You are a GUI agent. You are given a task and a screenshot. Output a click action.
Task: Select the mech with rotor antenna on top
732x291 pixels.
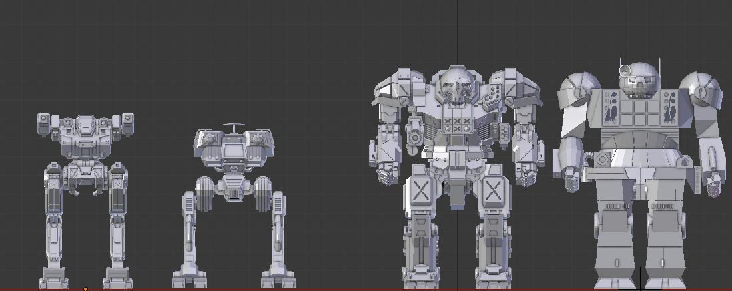(234, 205)
